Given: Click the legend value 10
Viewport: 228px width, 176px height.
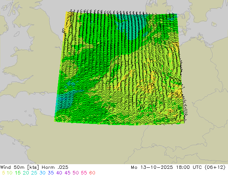Looking at the screenshot, I should point(9,173).
